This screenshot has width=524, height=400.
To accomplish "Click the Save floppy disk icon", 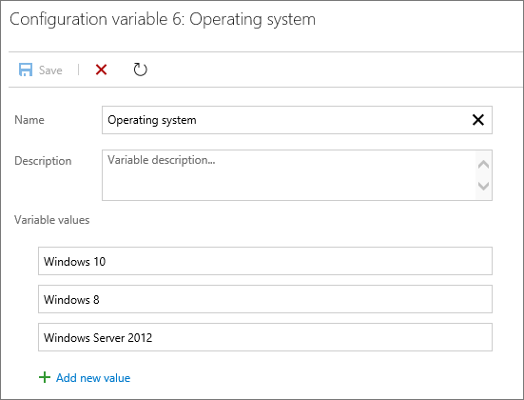I will 26,70.
